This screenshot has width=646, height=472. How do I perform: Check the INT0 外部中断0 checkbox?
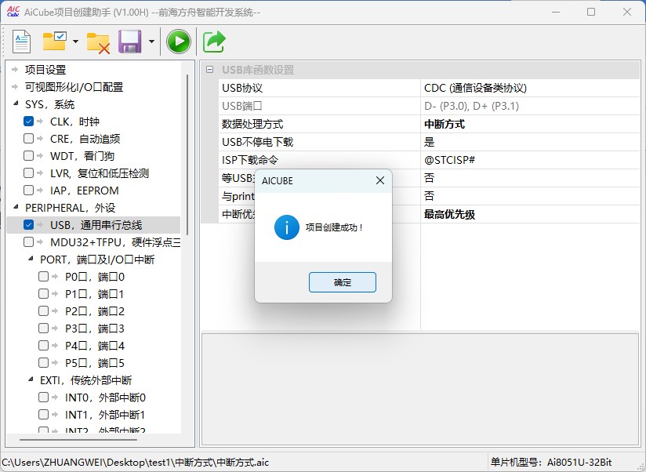[43, 397]
